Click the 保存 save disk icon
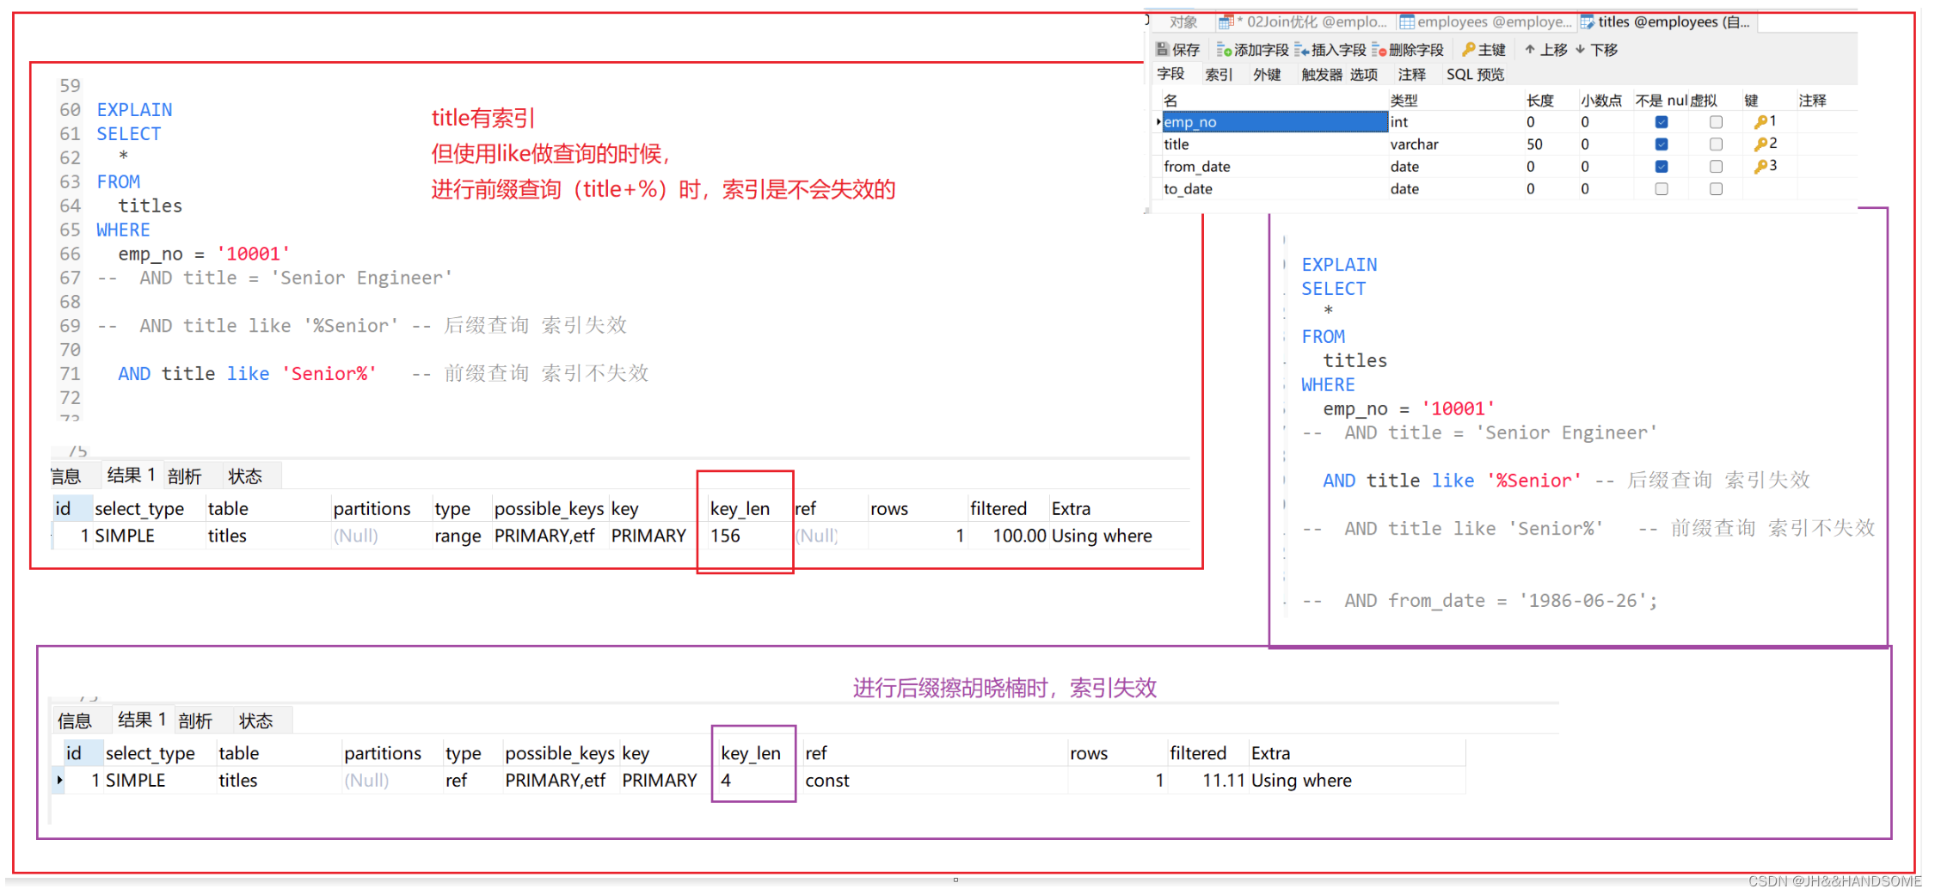Viewport: 1935px width, 895px height. [x=1162, y=50]
